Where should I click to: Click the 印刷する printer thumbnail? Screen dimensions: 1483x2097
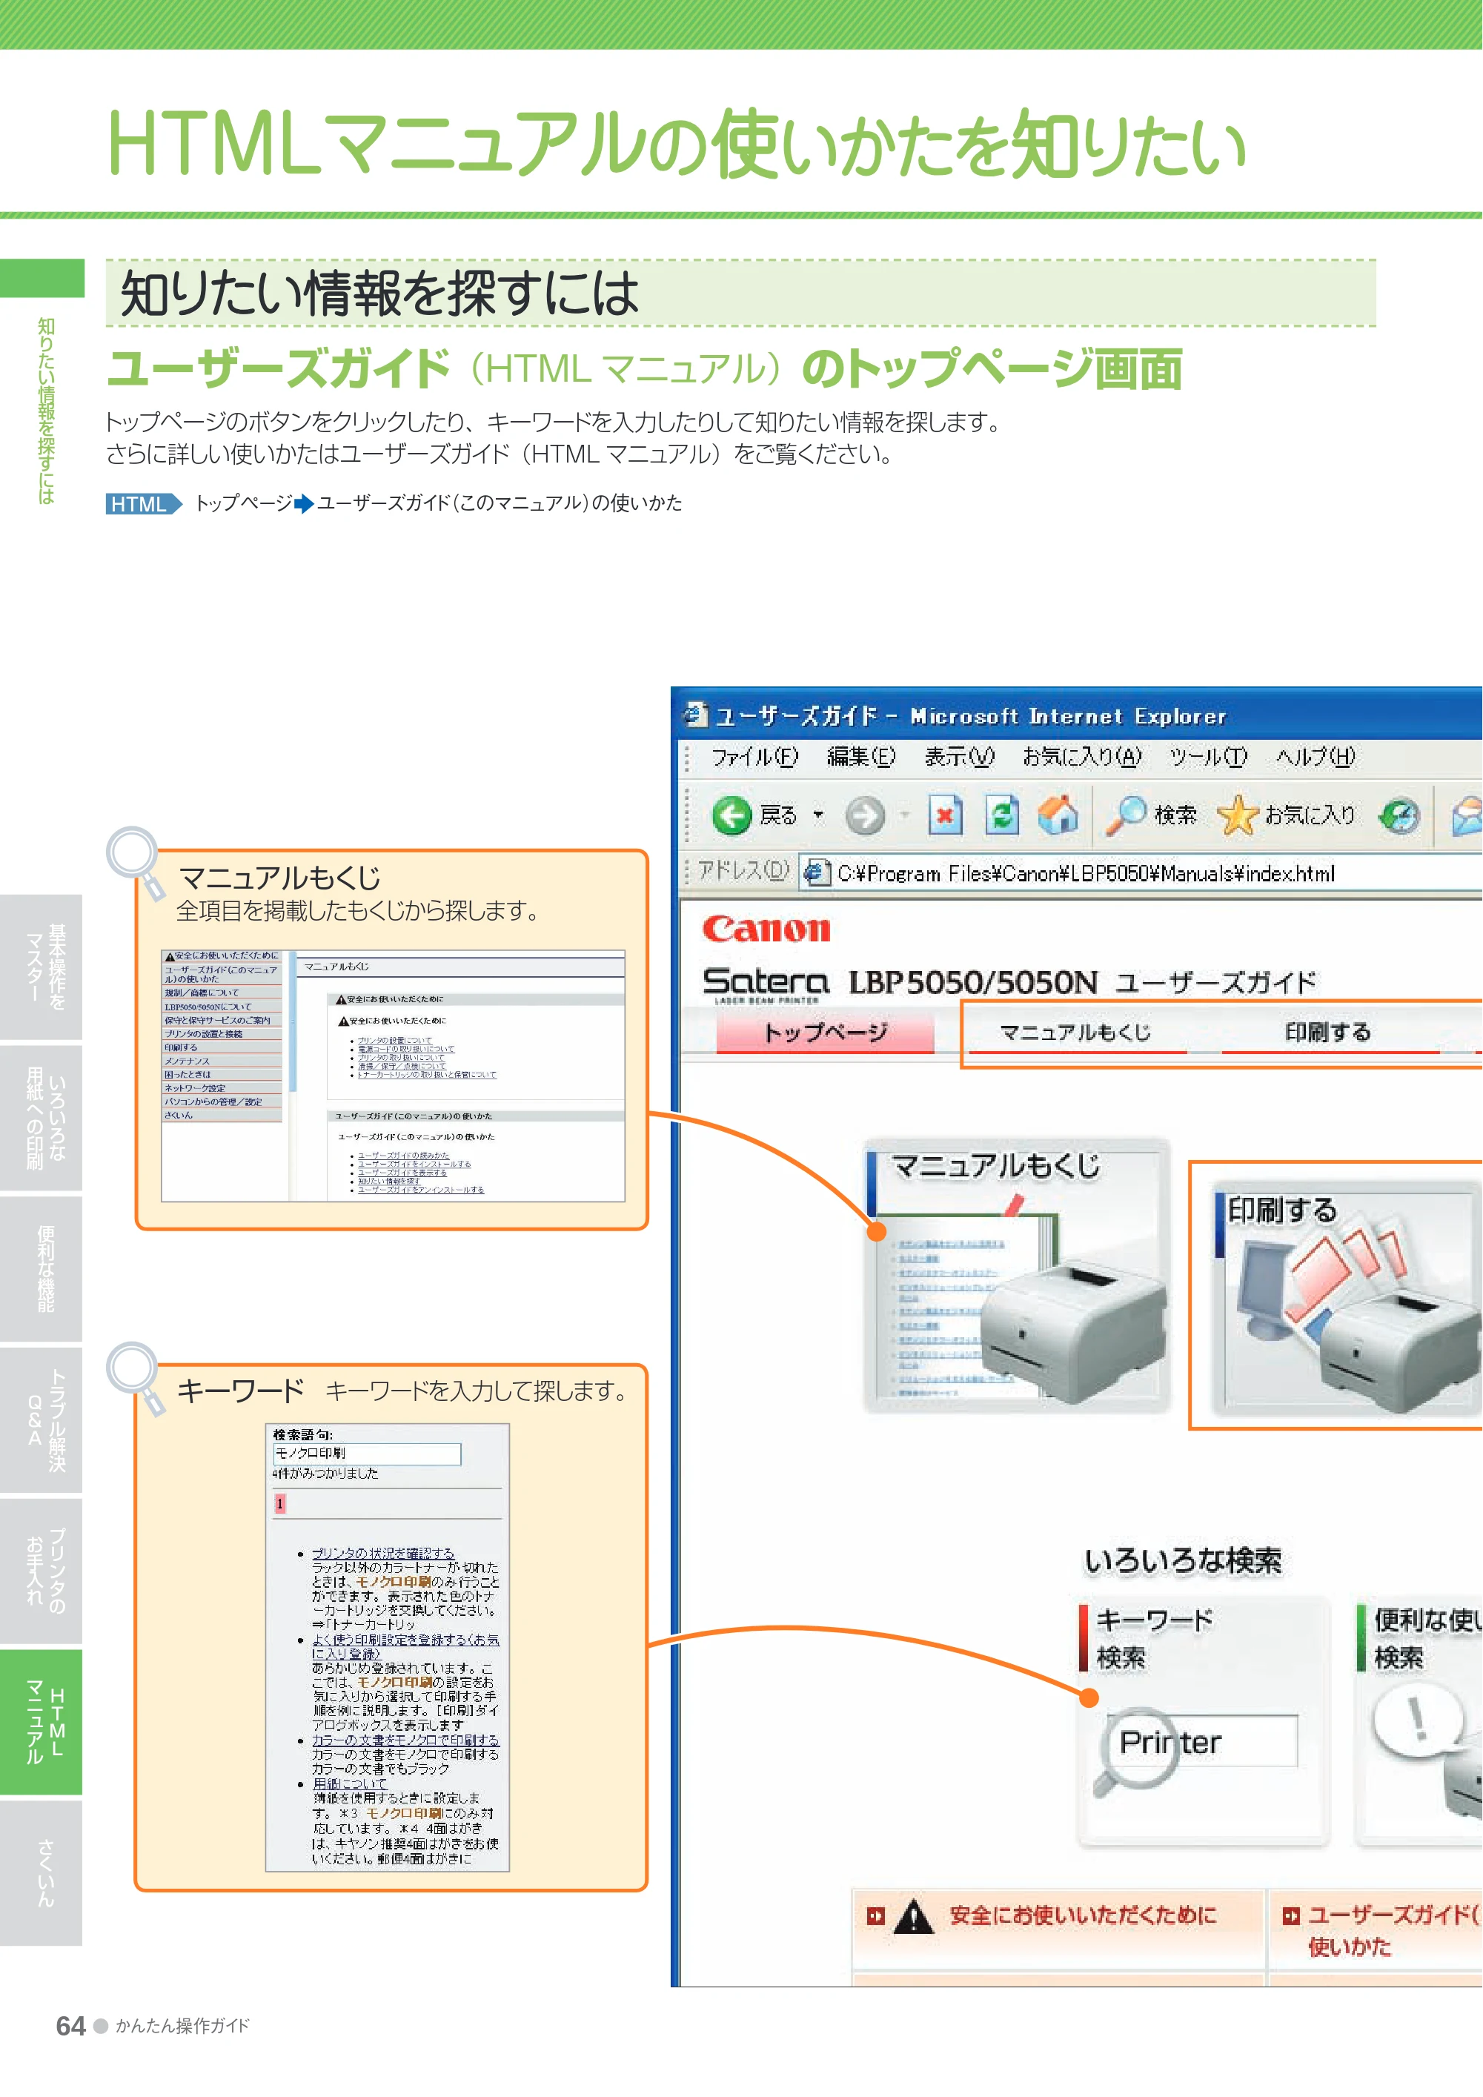[1347, 1297]
